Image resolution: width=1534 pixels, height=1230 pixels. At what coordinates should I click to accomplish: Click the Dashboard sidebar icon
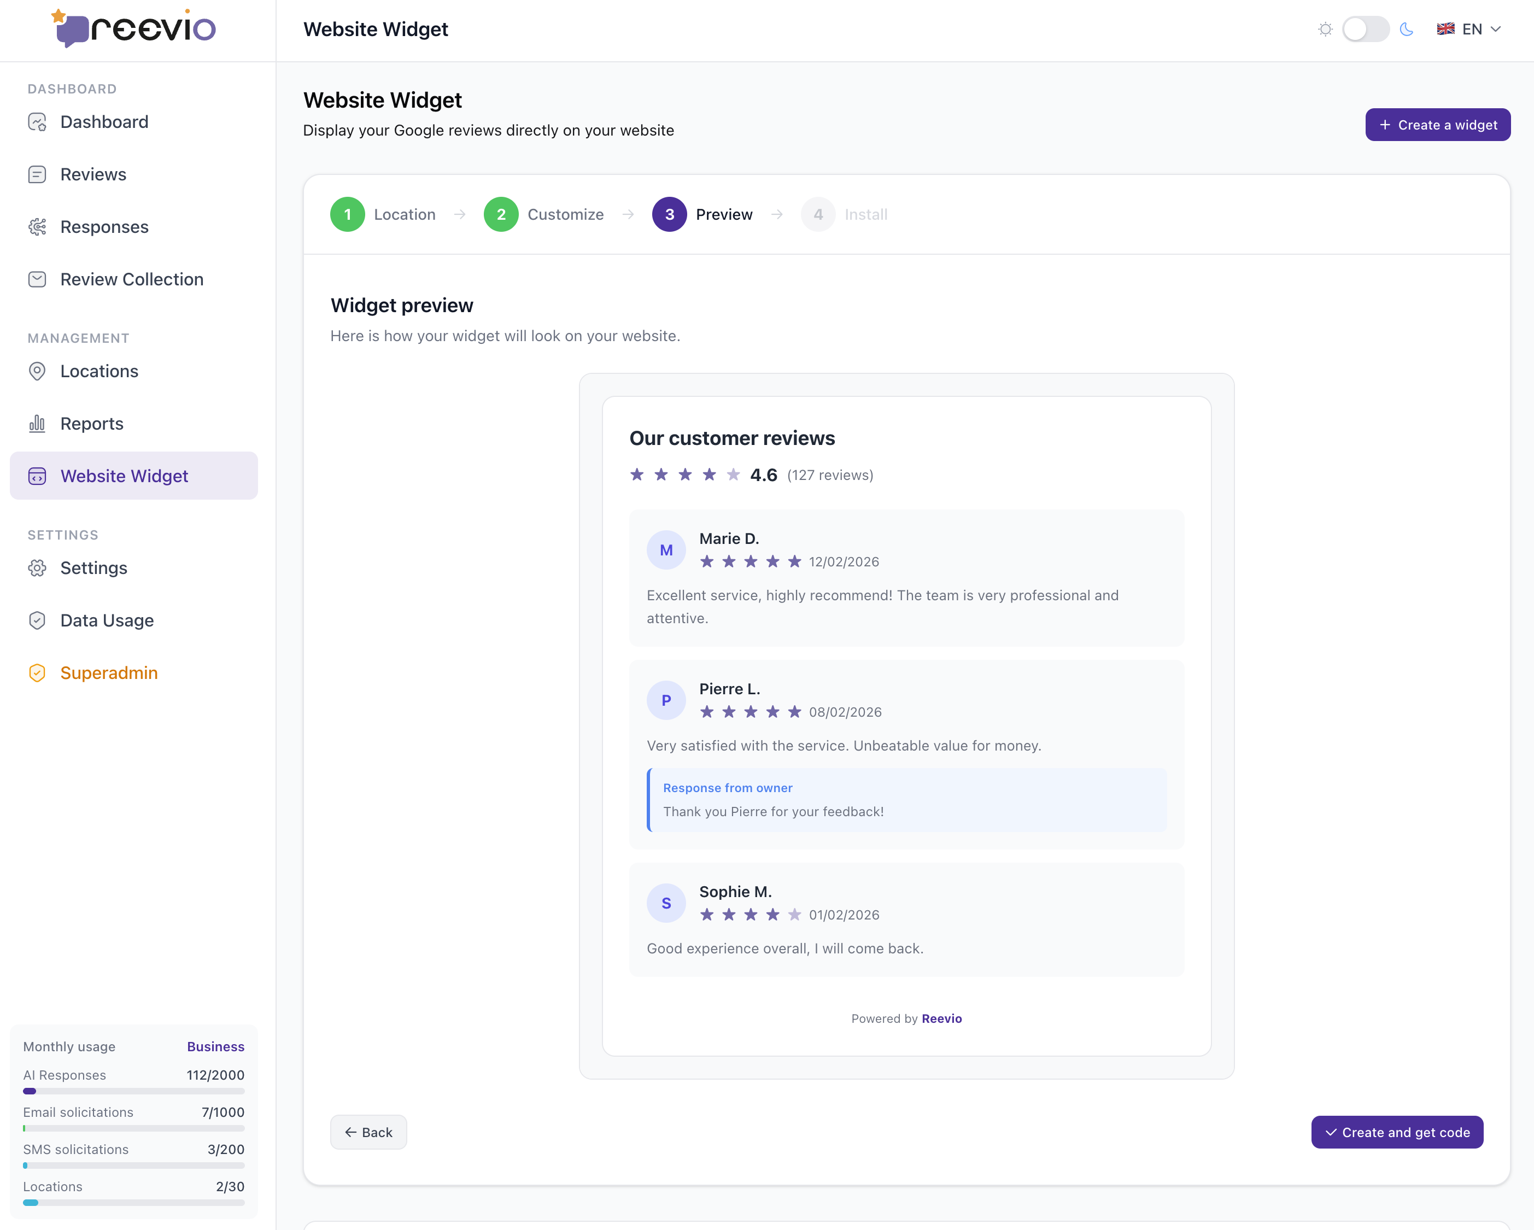37,122
